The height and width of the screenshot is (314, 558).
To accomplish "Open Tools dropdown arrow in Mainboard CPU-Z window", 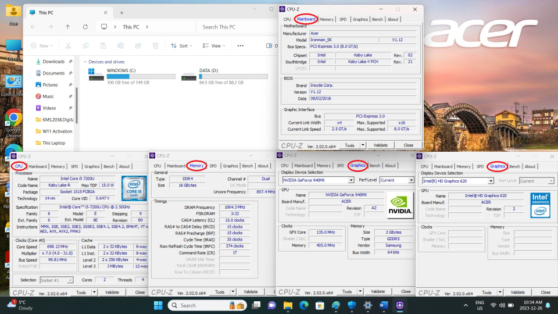I will point(363,145).
